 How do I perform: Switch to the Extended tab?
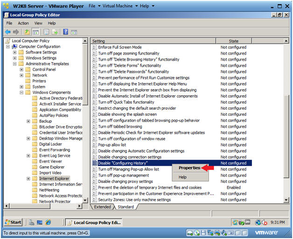point(102,207)
